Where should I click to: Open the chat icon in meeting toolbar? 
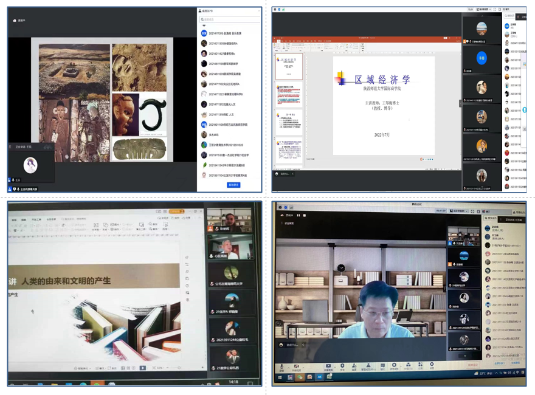pyautogui.click(x=382, y=366)
